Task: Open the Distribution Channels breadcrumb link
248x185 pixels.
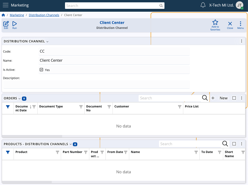Action: pos(44,15)
